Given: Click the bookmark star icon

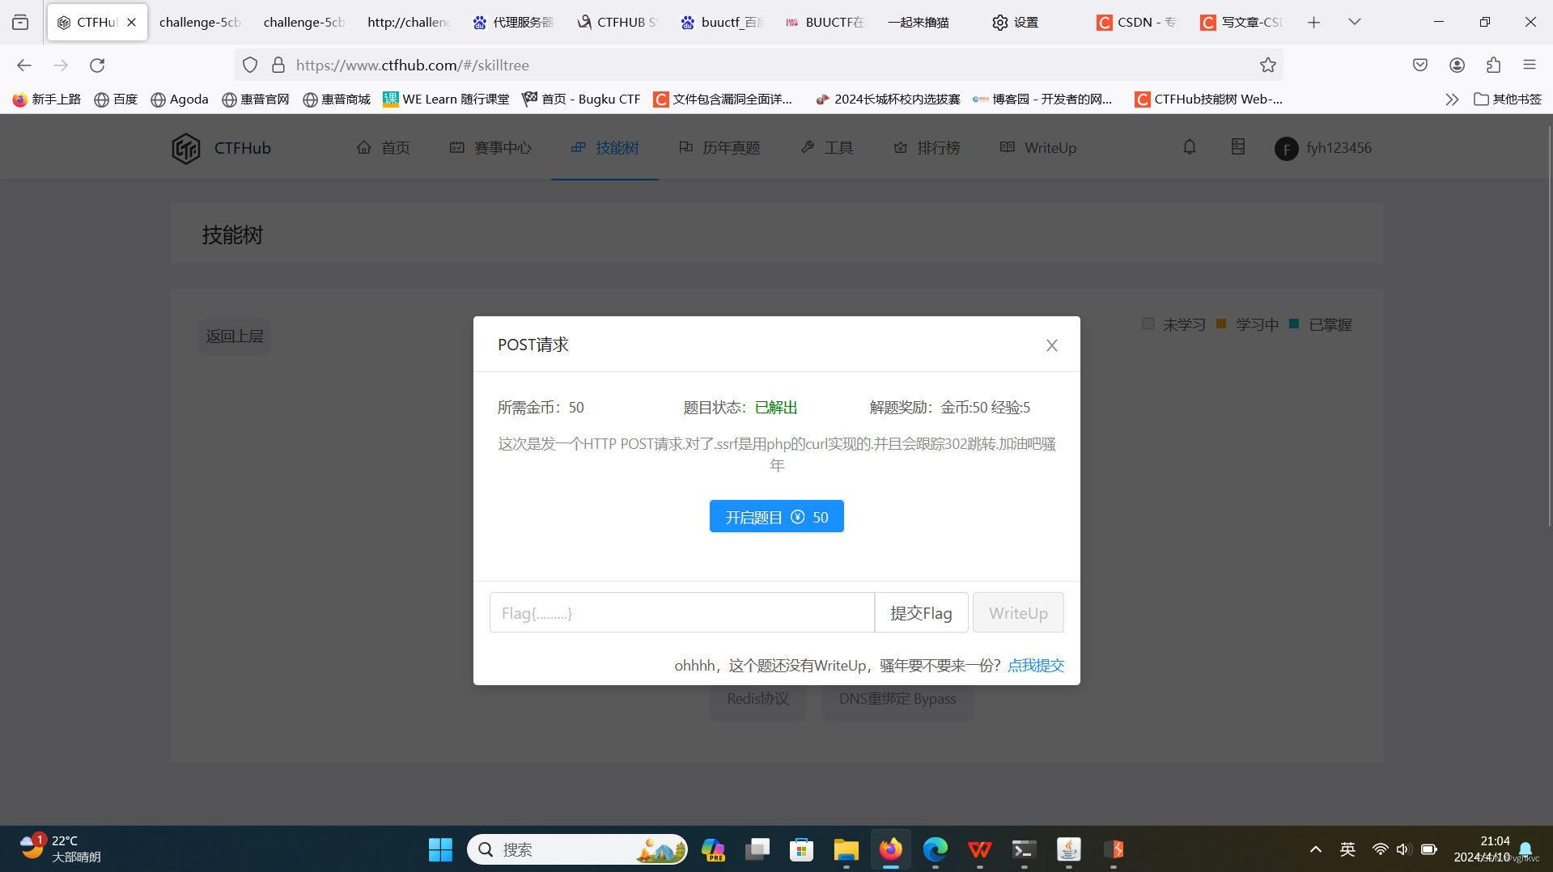Looking at the screenshot, I should click(x=1268, y=65).
